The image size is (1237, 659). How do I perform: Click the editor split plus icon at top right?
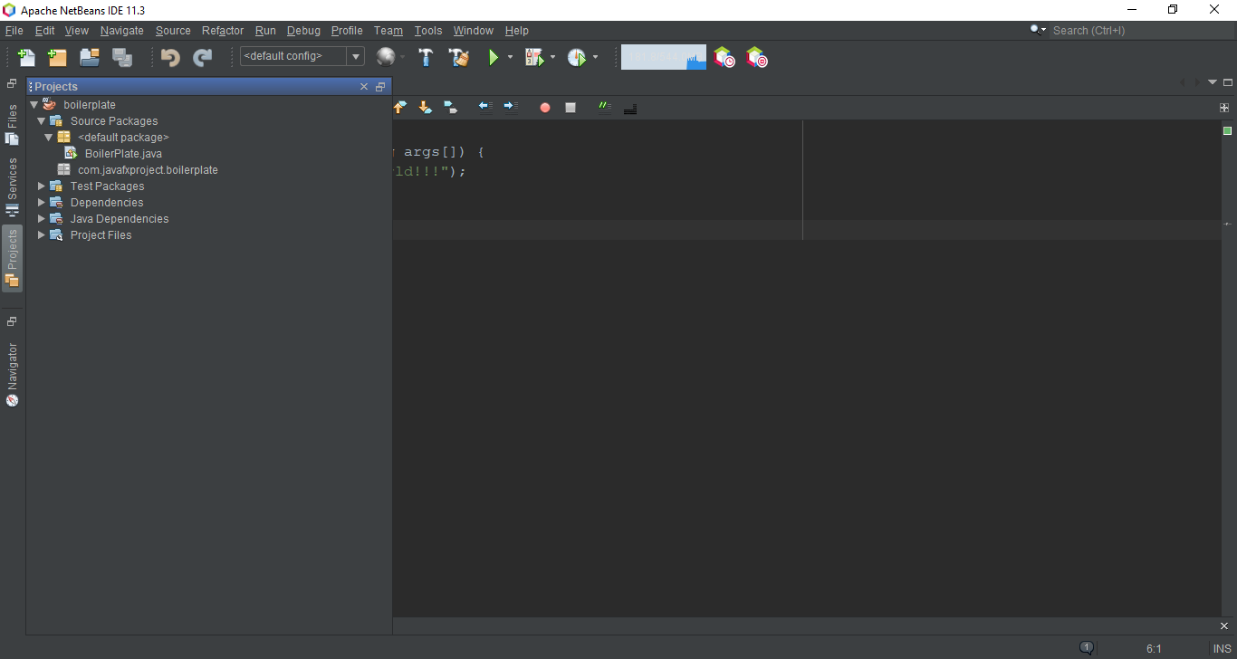click(x=1224, y=108)
